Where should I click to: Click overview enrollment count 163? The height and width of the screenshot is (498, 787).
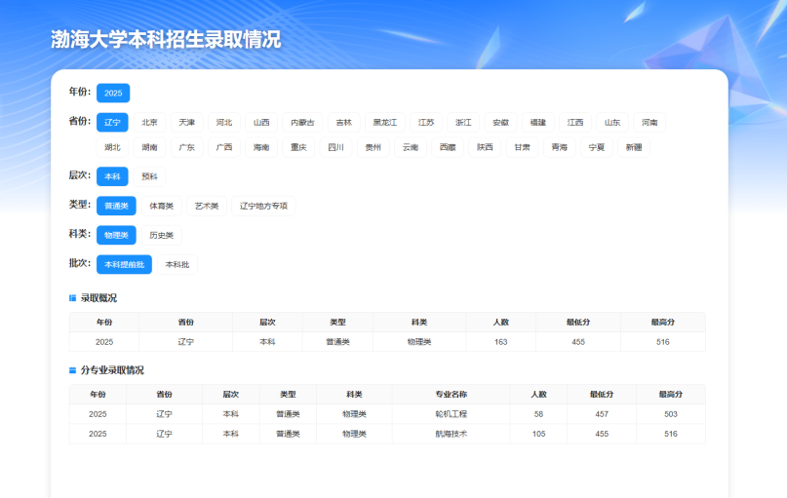pos(501,342)
